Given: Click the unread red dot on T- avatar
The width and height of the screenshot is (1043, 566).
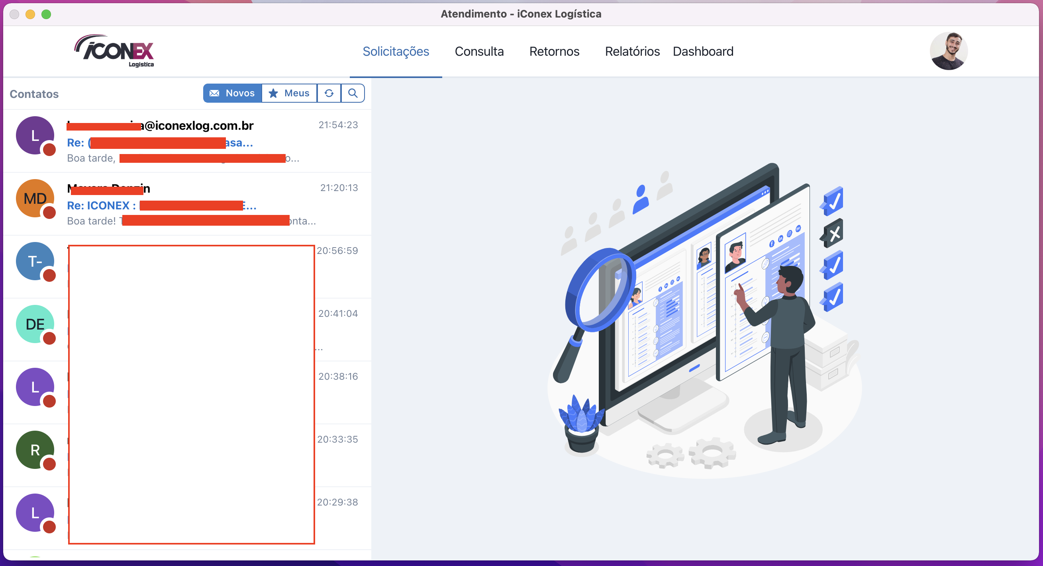Looking at the screenshot, I should [x=49, y=275].
